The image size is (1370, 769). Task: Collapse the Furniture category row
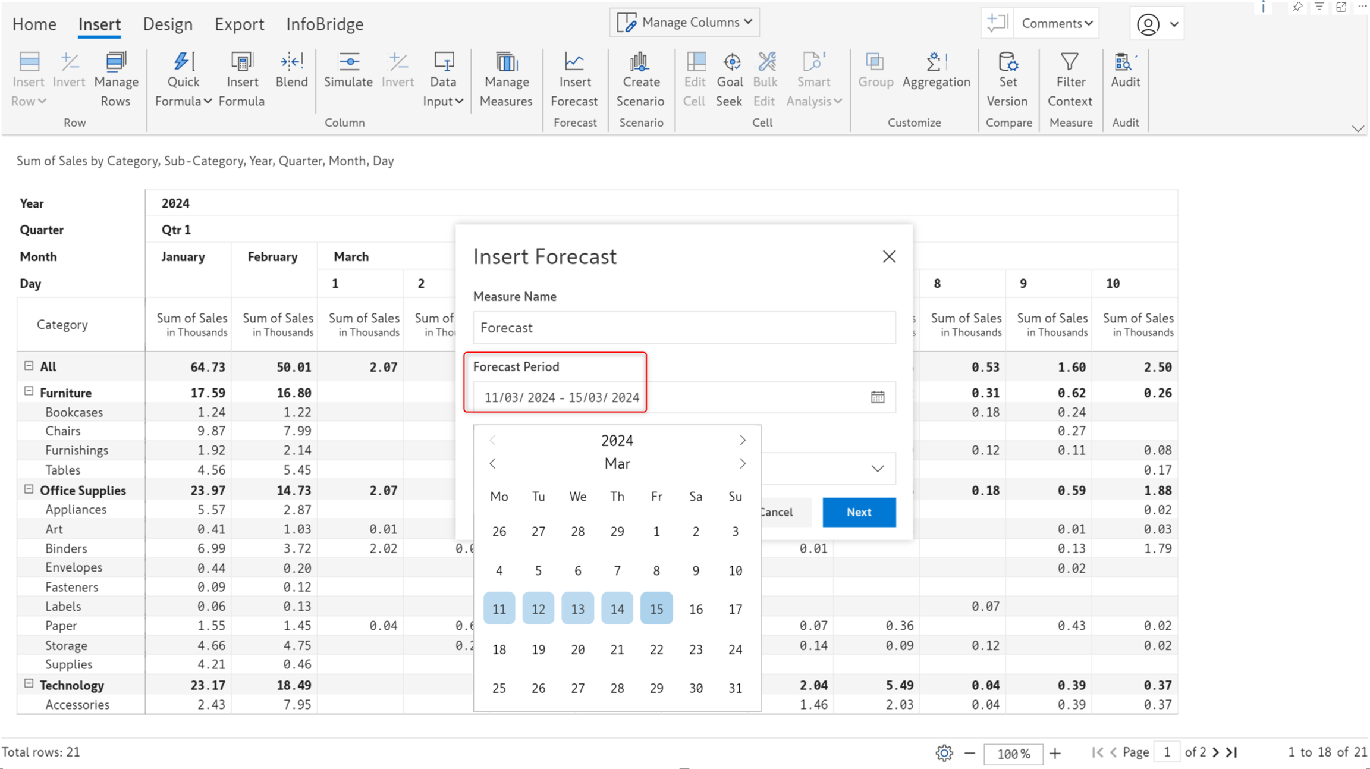tap(29, 391)
